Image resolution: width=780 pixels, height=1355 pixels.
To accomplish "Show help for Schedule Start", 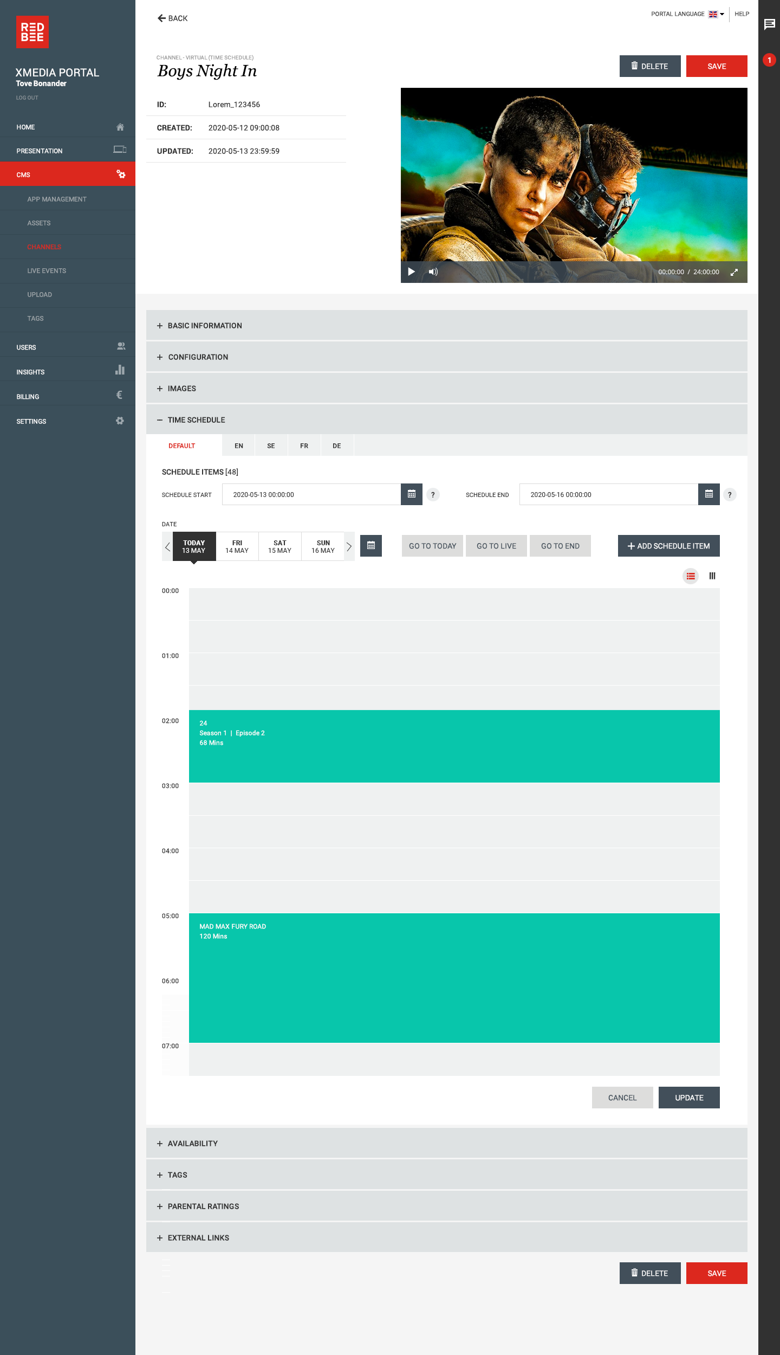I will coord(433,495).
